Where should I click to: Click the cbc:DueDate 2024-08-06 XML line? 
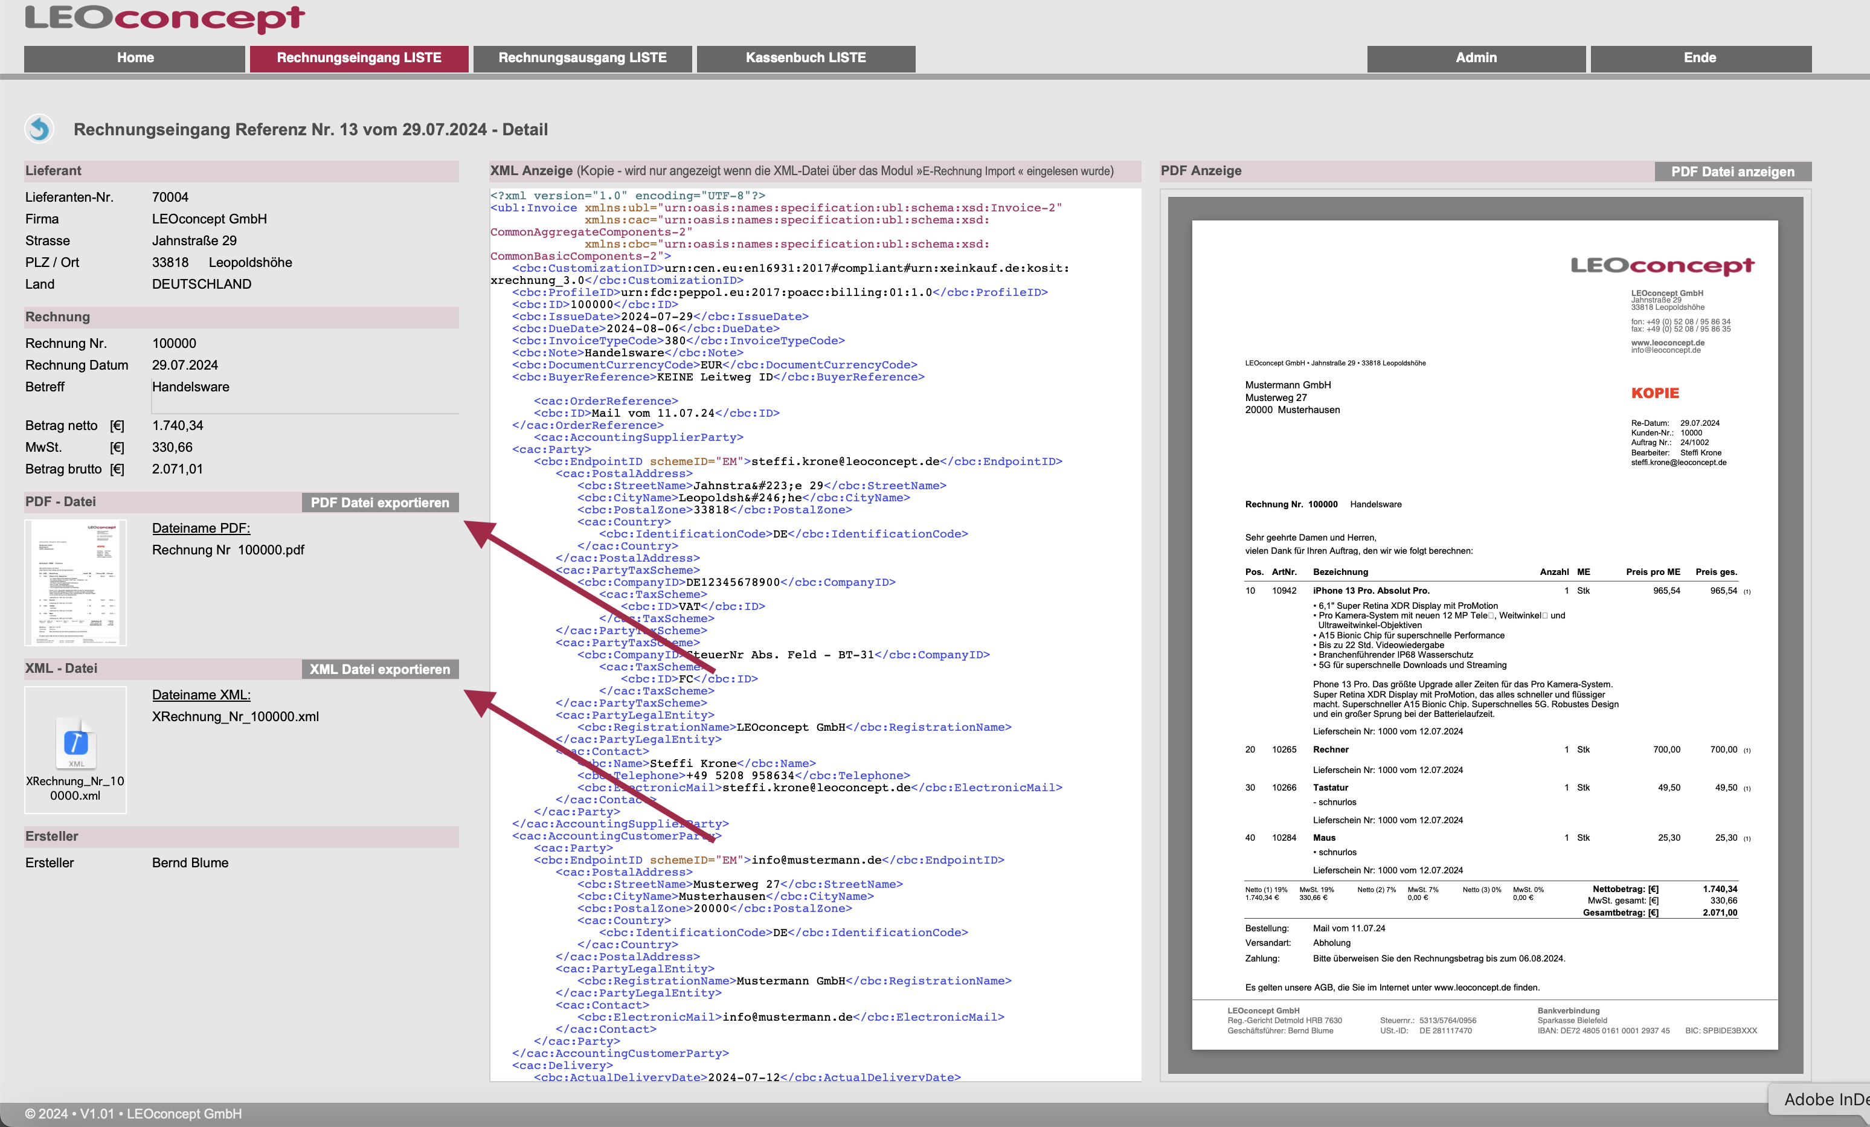[646, 329]
